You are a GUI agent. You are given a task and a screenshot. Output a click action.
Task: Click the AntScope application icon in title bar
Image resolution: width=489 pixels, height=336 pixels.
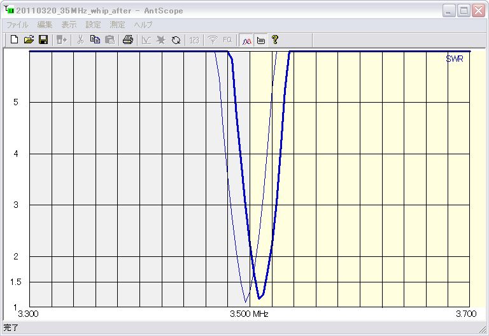(10, 10)
